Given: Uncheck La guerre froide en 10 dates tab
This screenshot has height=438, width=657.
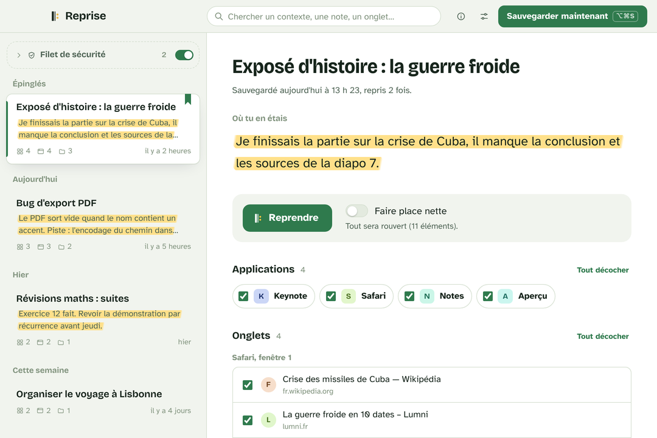Looking at the screenshot, I should (248, 420).
